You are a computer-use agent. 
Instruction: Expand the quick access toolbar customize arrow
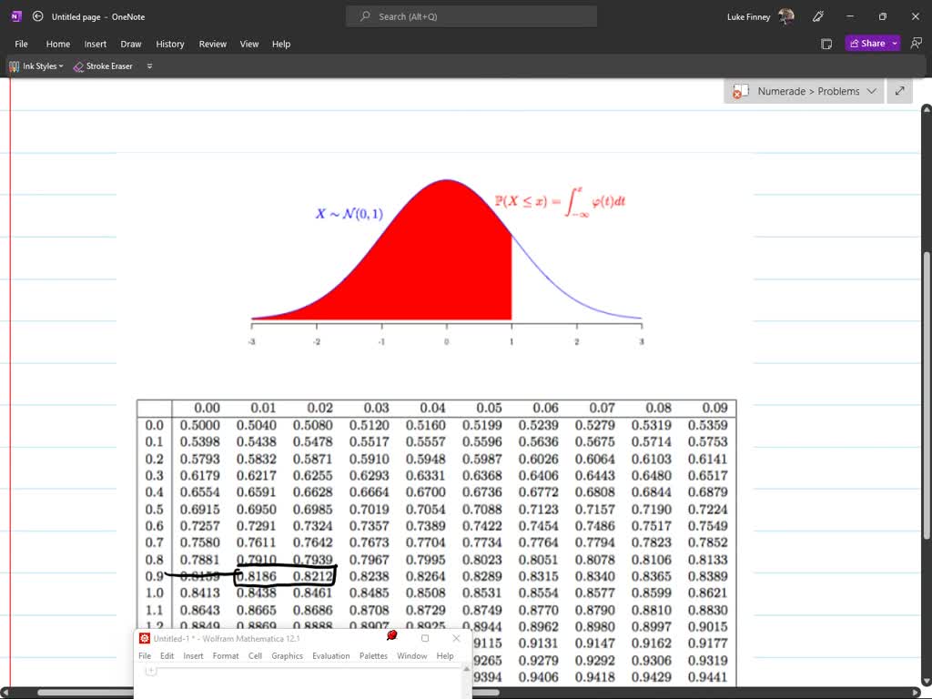coord(149,66)
